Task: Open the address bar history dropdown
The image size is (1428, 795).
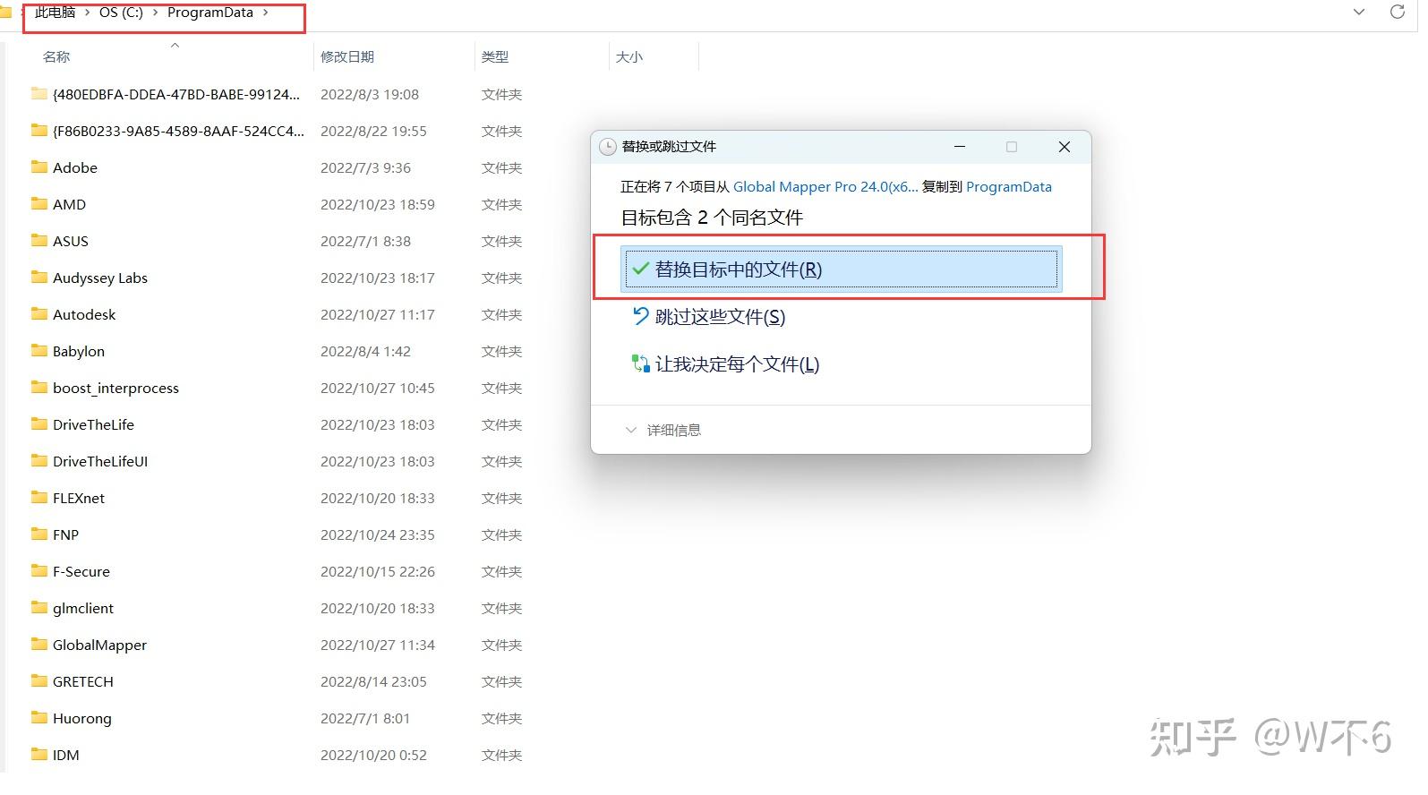Action: [1359, 13]
